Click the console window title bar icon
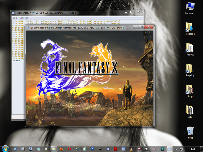Screen dimensions: 203x152 [13, 13]
